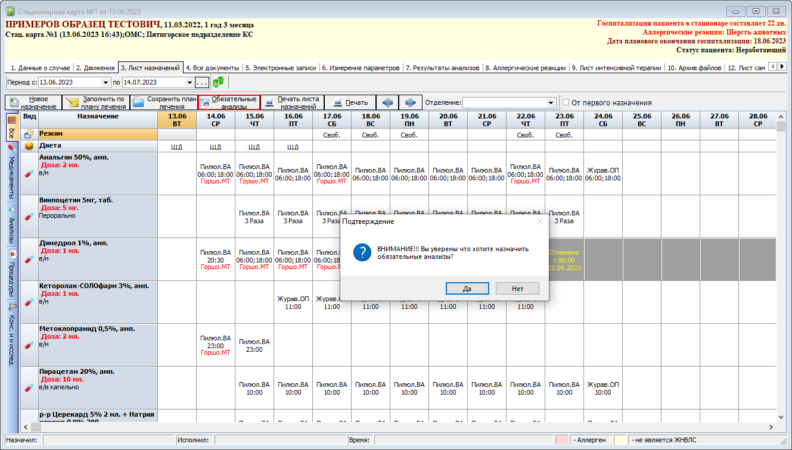
Task: Click the pill icon for Анальгин 50%
Action: (29, 173)
